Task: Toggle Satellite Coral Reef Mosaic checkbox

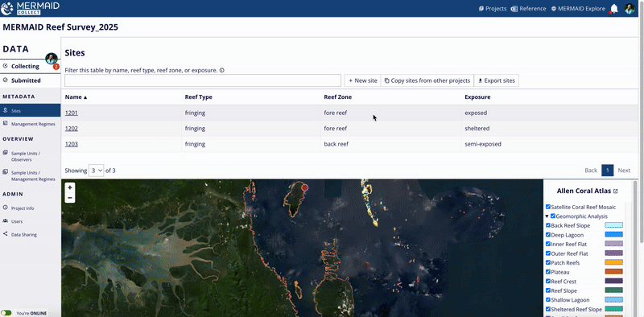Action: coord(548,207)
